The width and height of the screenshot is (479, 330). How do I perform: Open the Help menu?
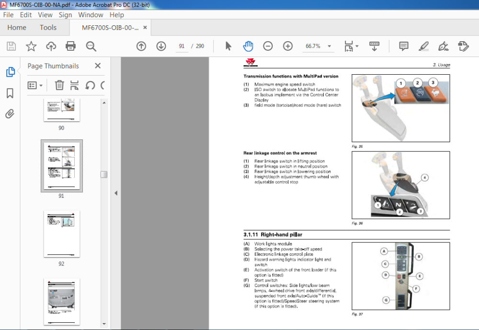tap(117, 15)
